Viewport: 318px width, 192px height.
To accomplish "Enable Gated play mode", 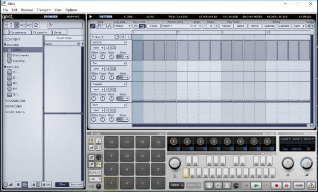I will [241, 26].
